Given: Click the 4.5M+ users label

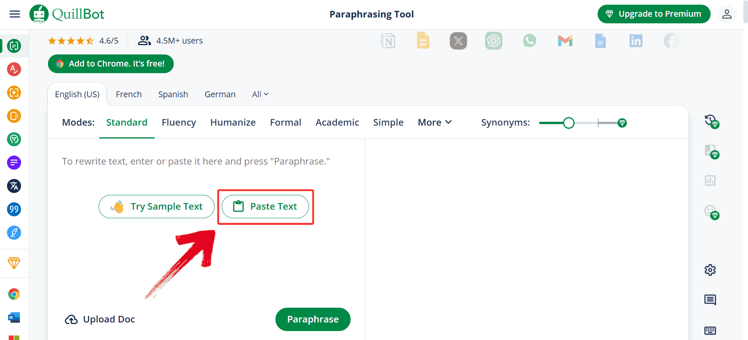Looking at the screenshot, I should (170, 41).
